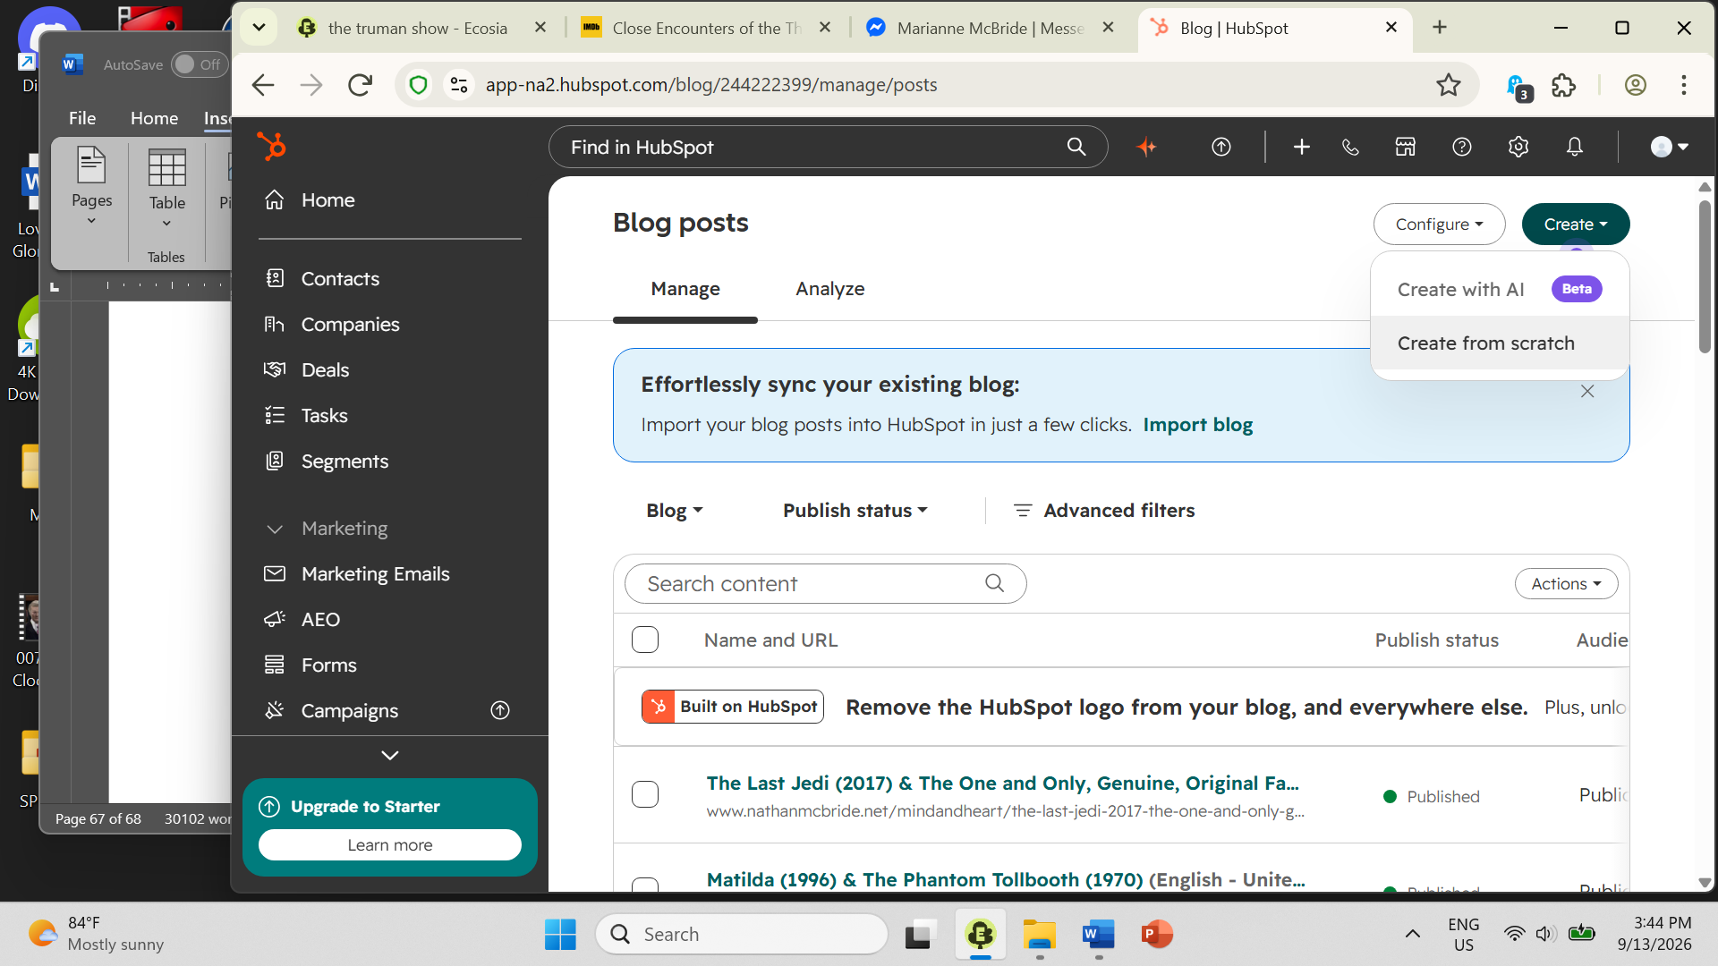Toggle AutoSave switch in Word window
Image resolution: width=1718 pixels, height=966 pixels.
point(199,64)
